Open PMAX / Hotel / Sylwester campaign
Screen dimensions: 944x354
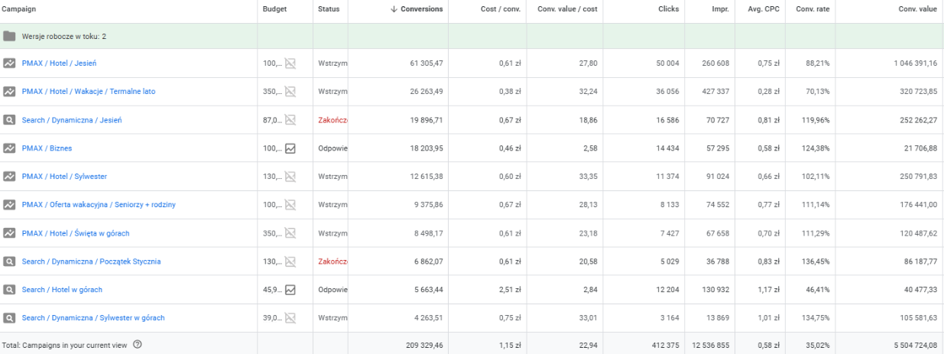pos(64,177)
